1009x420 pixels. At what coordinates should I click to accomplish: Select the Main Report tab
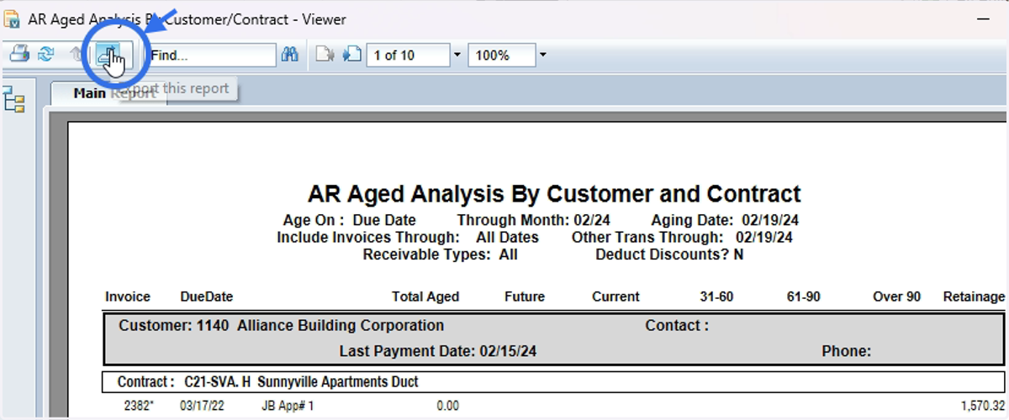(108, 93)
